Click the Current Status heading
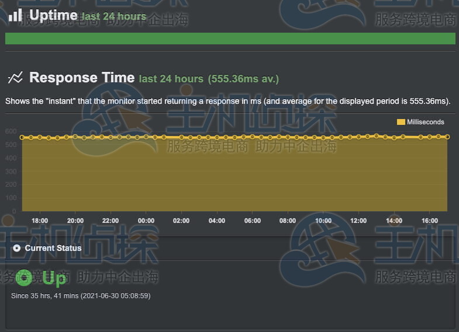The width and height of the screenshot is (459, 332). [x=53, y=248]
